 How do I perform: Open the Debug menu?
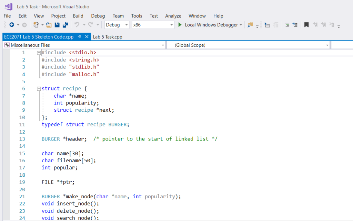point(98,16)
